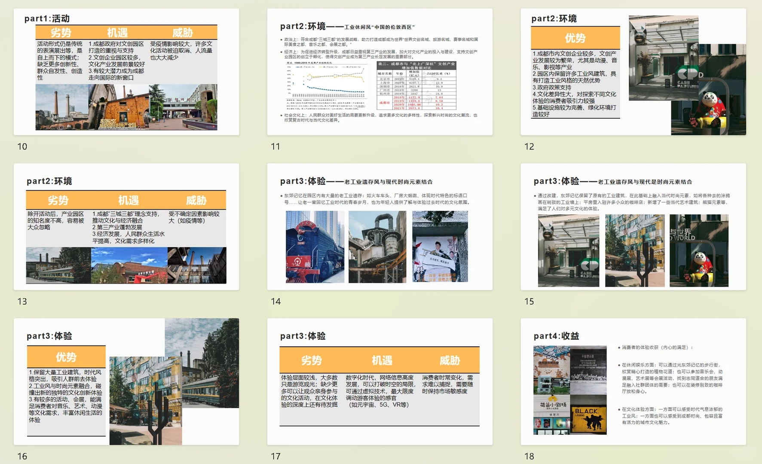Click the 威胁 header on slide 17
The width and height of the screenshot is (762, 464).
(x=450, y=360)
